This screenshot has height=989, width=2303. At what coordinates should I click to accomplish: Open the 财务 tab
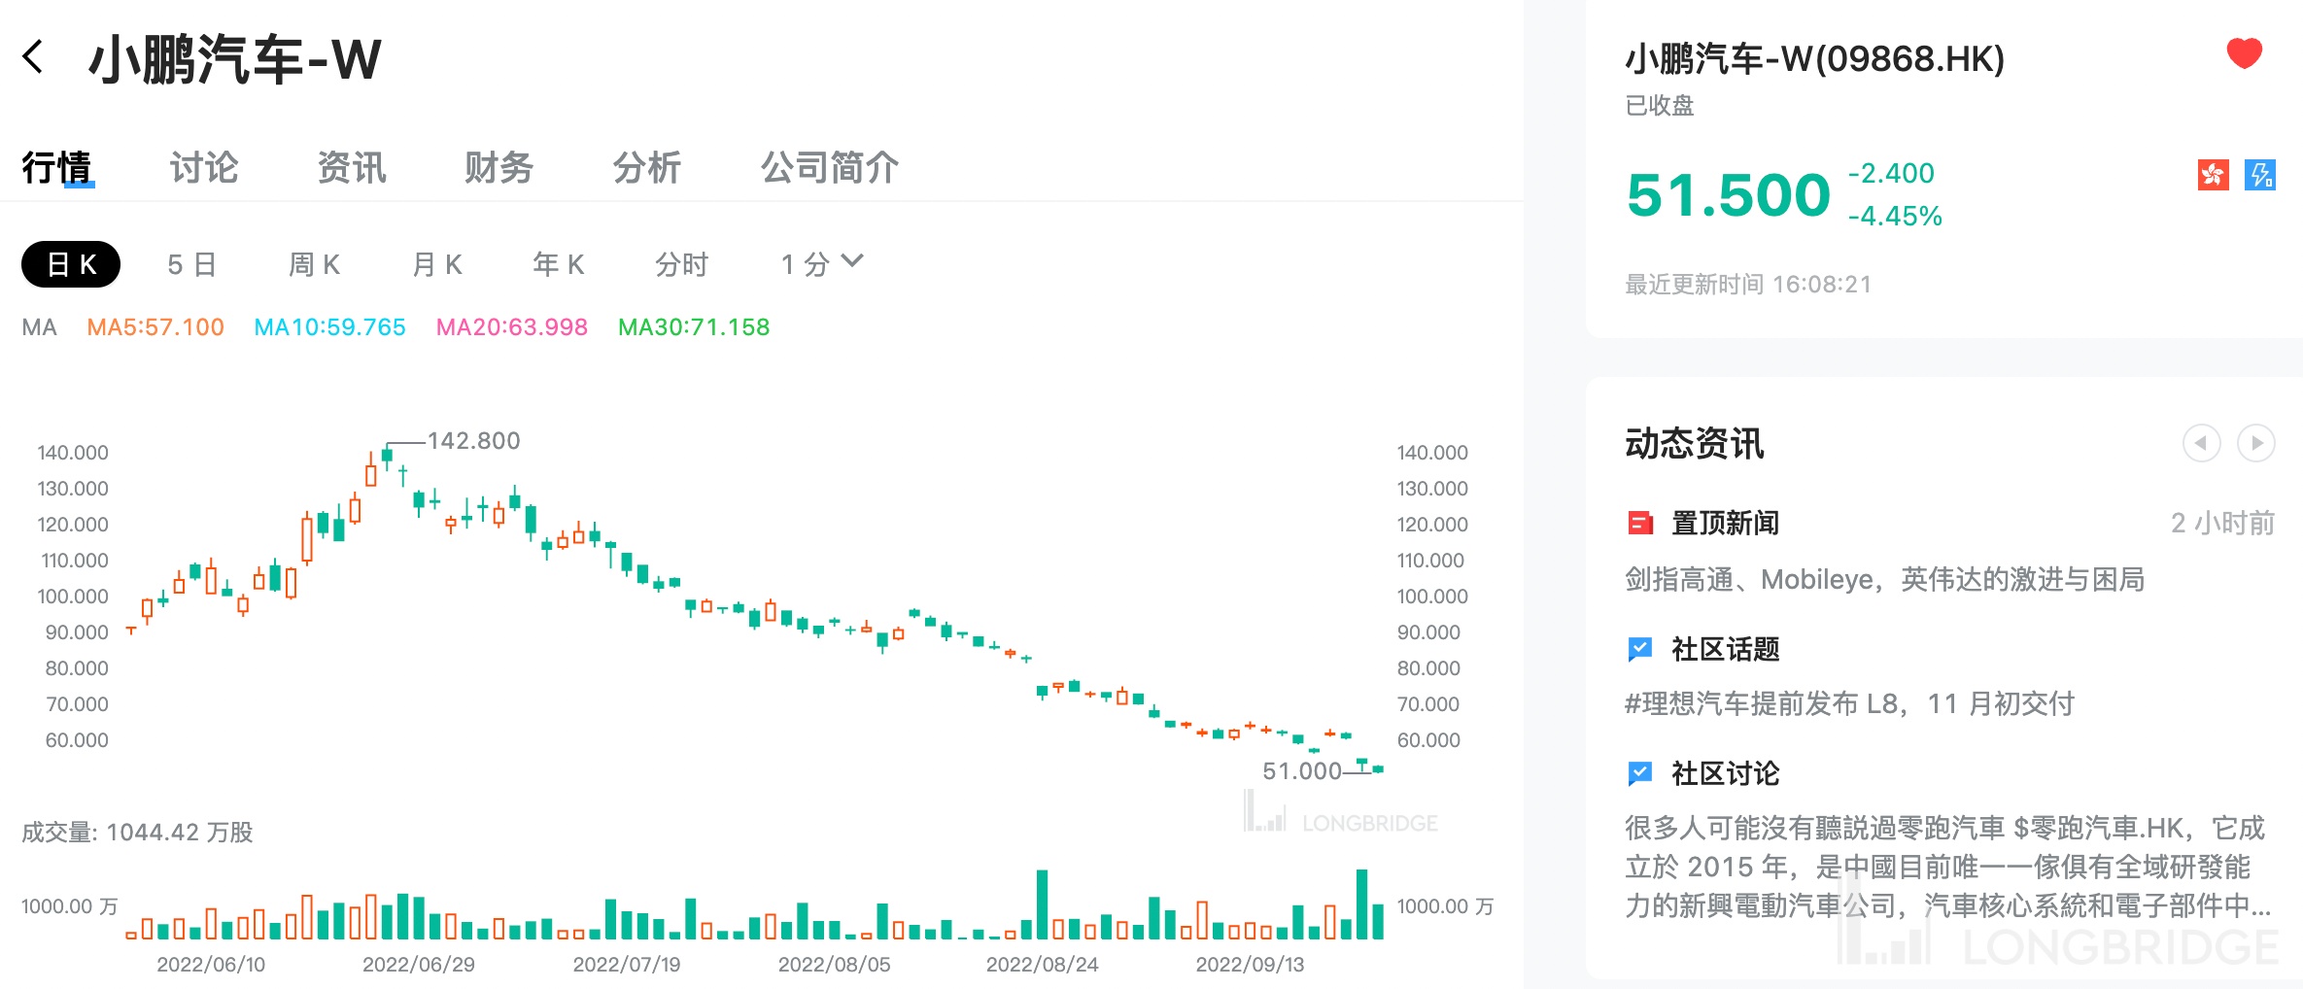499,167
